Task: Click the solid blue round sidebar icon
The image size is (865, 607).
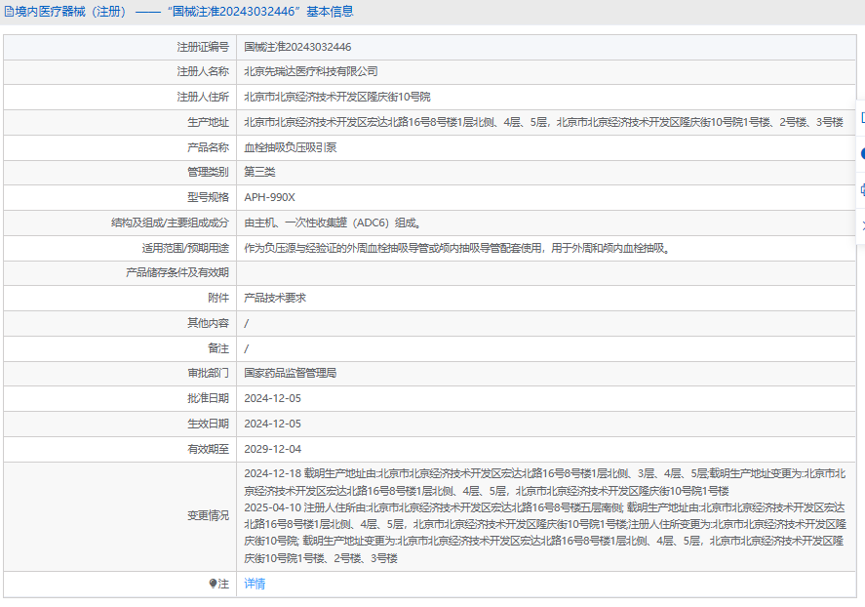Action: pyautogui.click(x=861, y=153)
